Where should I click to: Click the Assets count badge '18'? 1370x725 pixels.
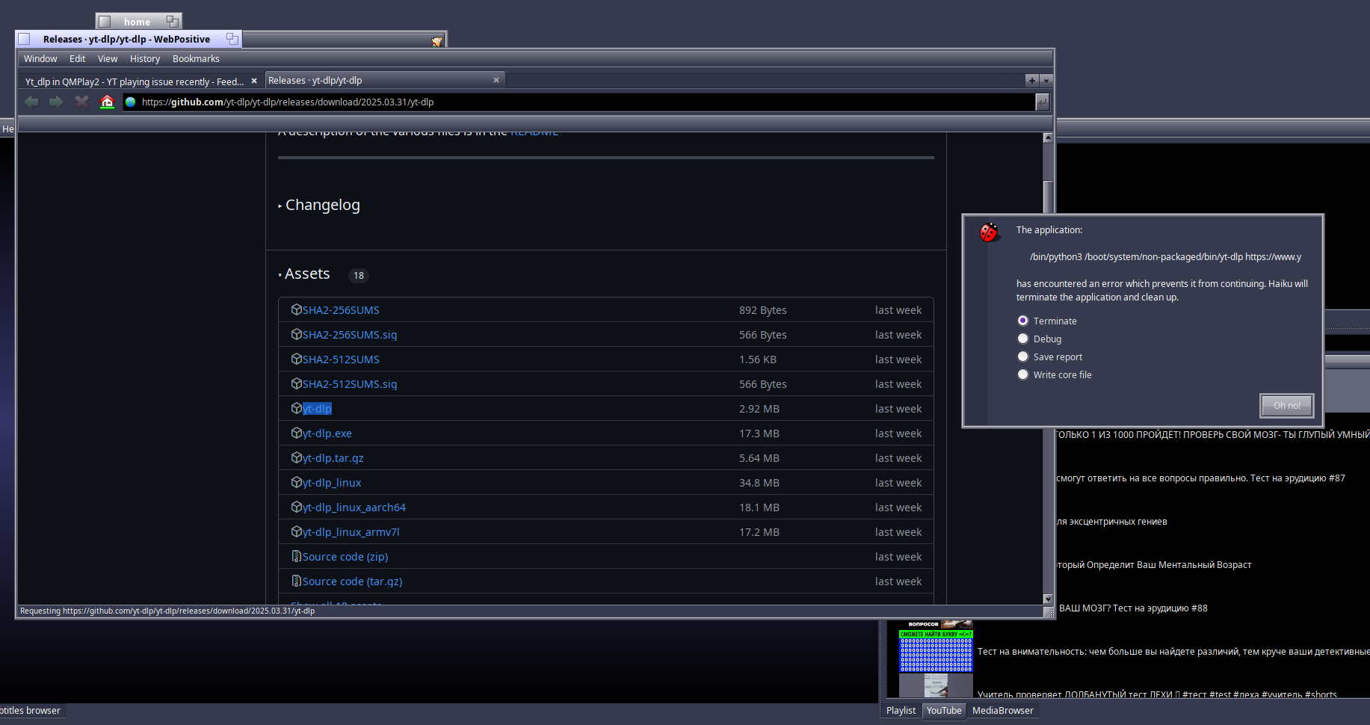[359, 275]
